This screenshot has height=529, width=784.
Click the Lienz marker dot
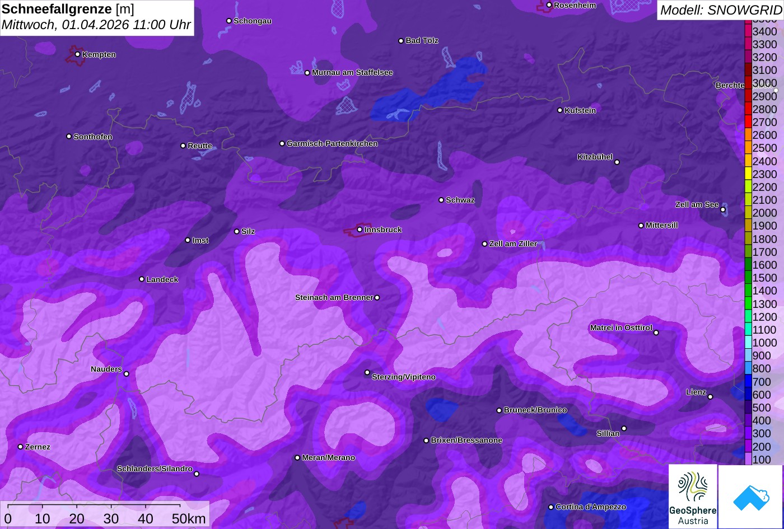(x=710, y=397)
